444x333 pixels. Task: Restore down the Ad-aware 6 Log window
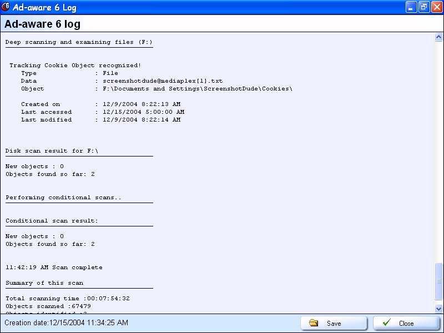424,7
